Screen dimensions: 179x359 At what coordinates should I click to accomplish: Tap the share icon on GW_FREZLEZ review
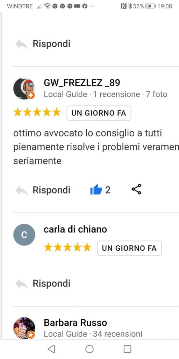[137, 189]
